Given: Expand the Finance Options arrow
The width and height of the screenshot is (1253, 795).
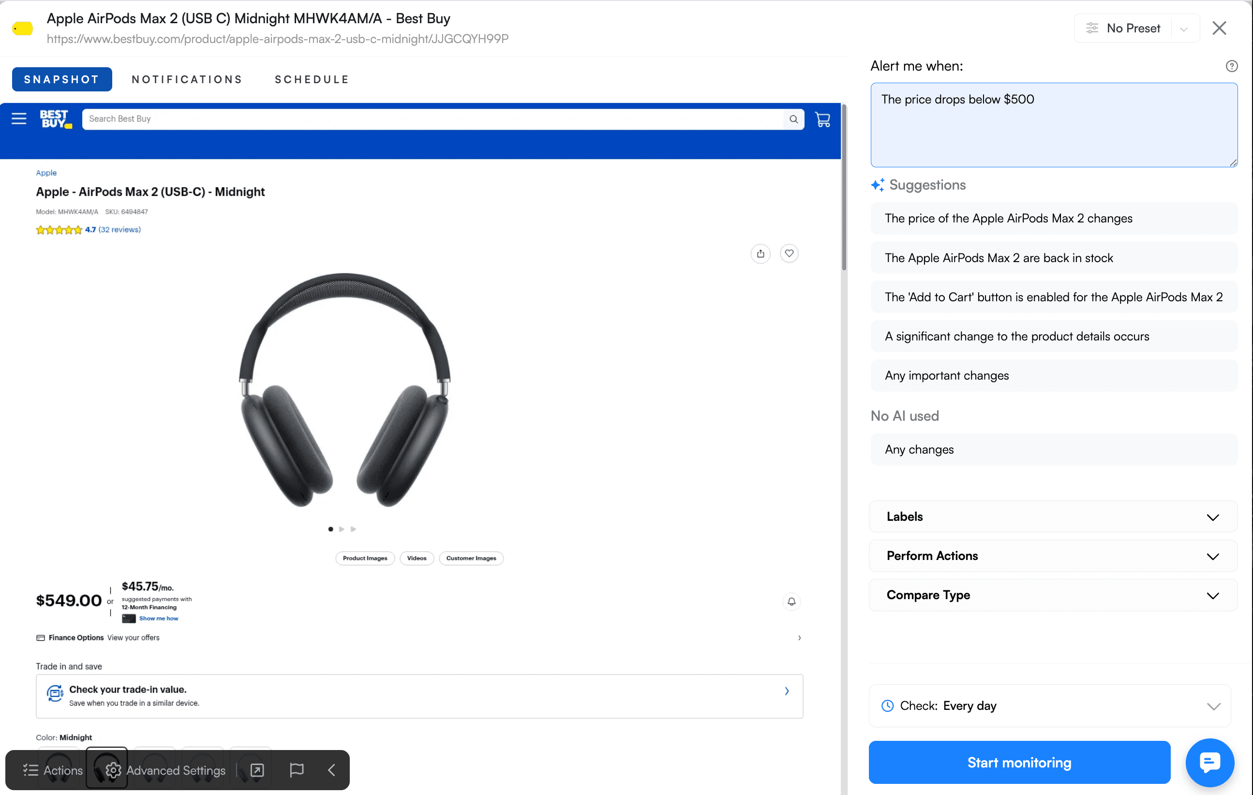Looking at the screenshot, I should (799, 638).
